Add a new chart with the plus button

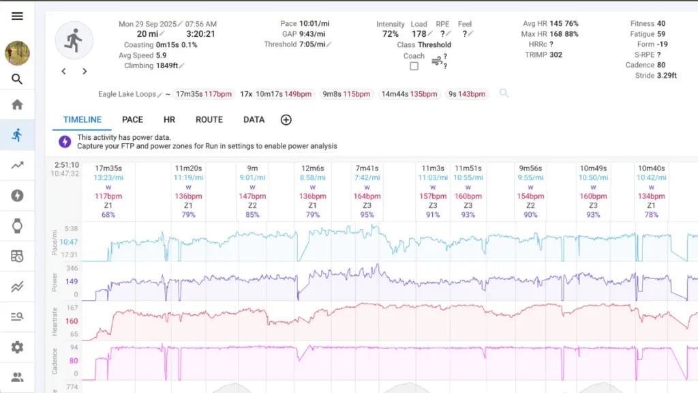click(286, 119)
